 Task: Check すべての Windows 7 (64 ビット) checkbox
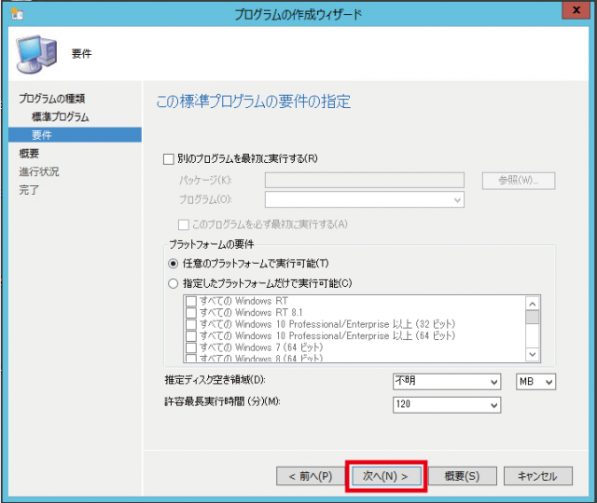tap(191, 347)
